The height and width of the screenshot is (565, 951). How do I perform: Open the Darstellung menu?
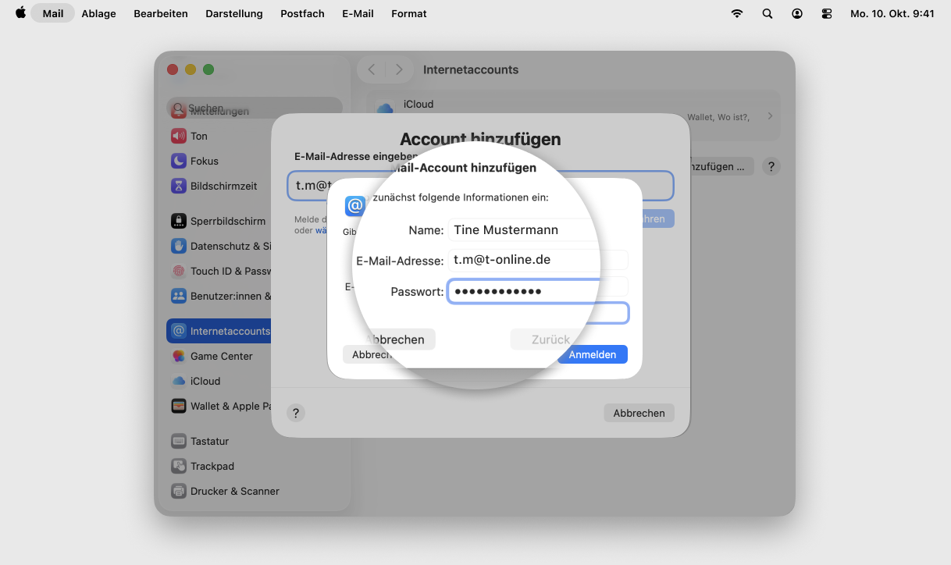click(x=233, y=14)
